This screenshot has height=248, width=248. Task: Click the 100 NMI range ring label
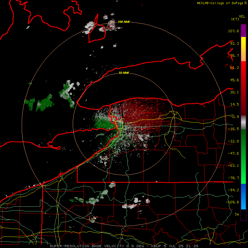(x=124, y=22)
